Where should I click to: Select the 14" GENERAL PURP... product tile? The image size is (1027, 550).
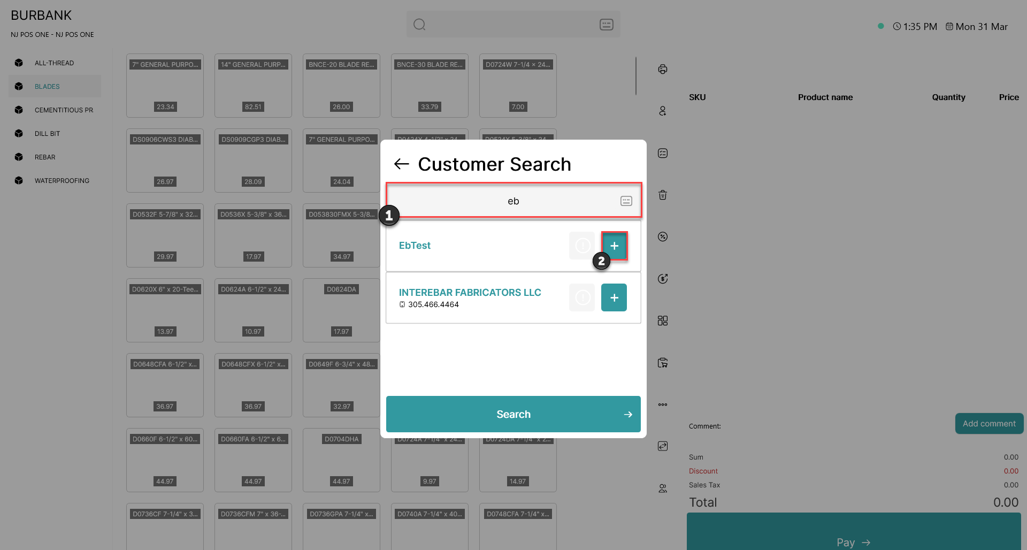click(253, 86)
